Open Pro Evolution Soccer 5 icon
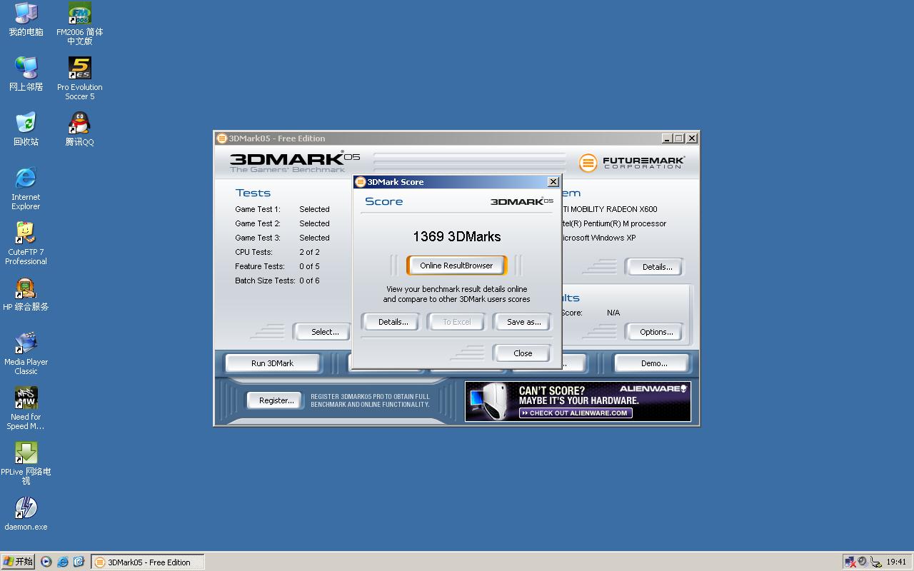 click(x=79, y=69)
